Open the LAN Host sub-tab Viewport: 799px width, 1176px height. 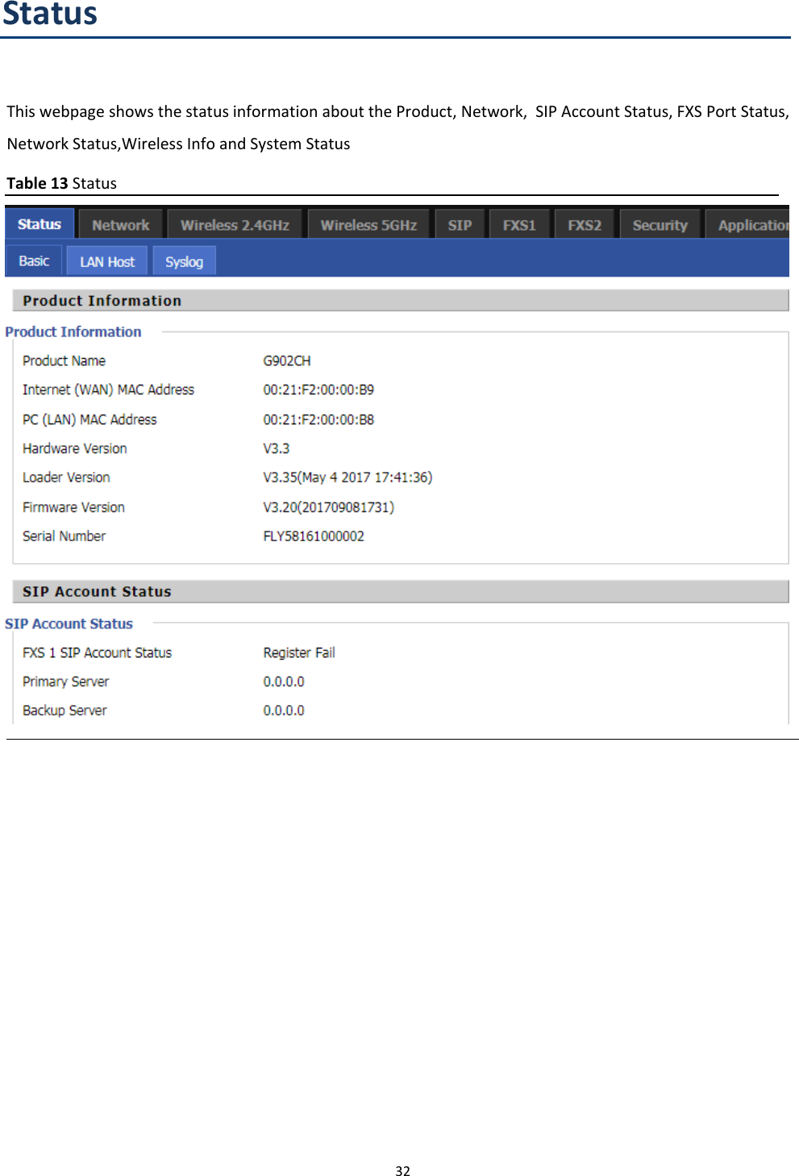106,260
